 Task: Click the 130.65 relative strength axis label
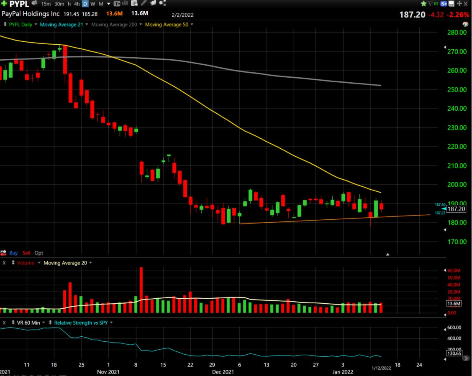[x=454, y=353]
